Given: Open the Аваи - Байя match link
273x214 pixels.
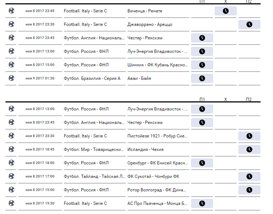Looking at the screenshot, I should pos(139,78).
